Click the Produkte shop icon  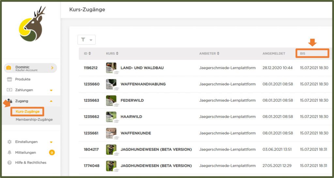(9, 79)
